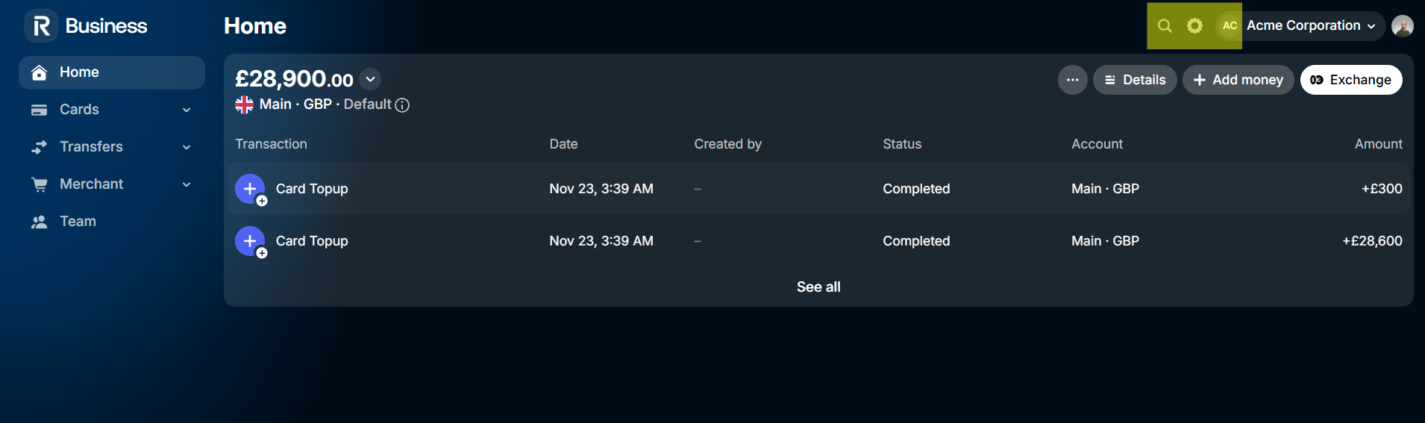Screen dimensions: 1425x423
Task: Click the second Card Topup plus icon
Action: coord(250,241)
